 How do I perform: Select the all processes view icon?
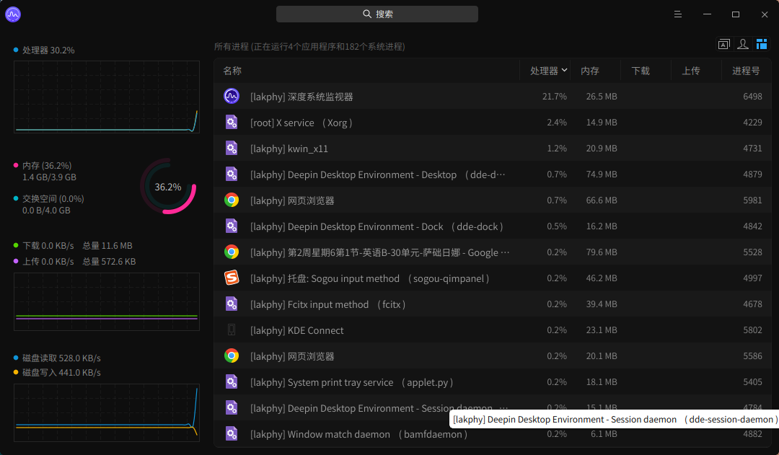762,45
